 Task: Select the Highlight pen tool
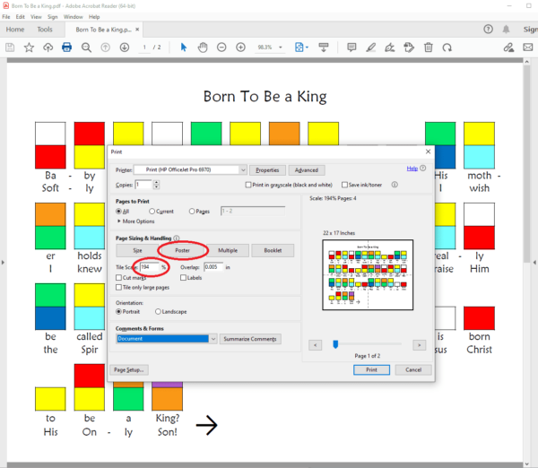tap(371, 48)
